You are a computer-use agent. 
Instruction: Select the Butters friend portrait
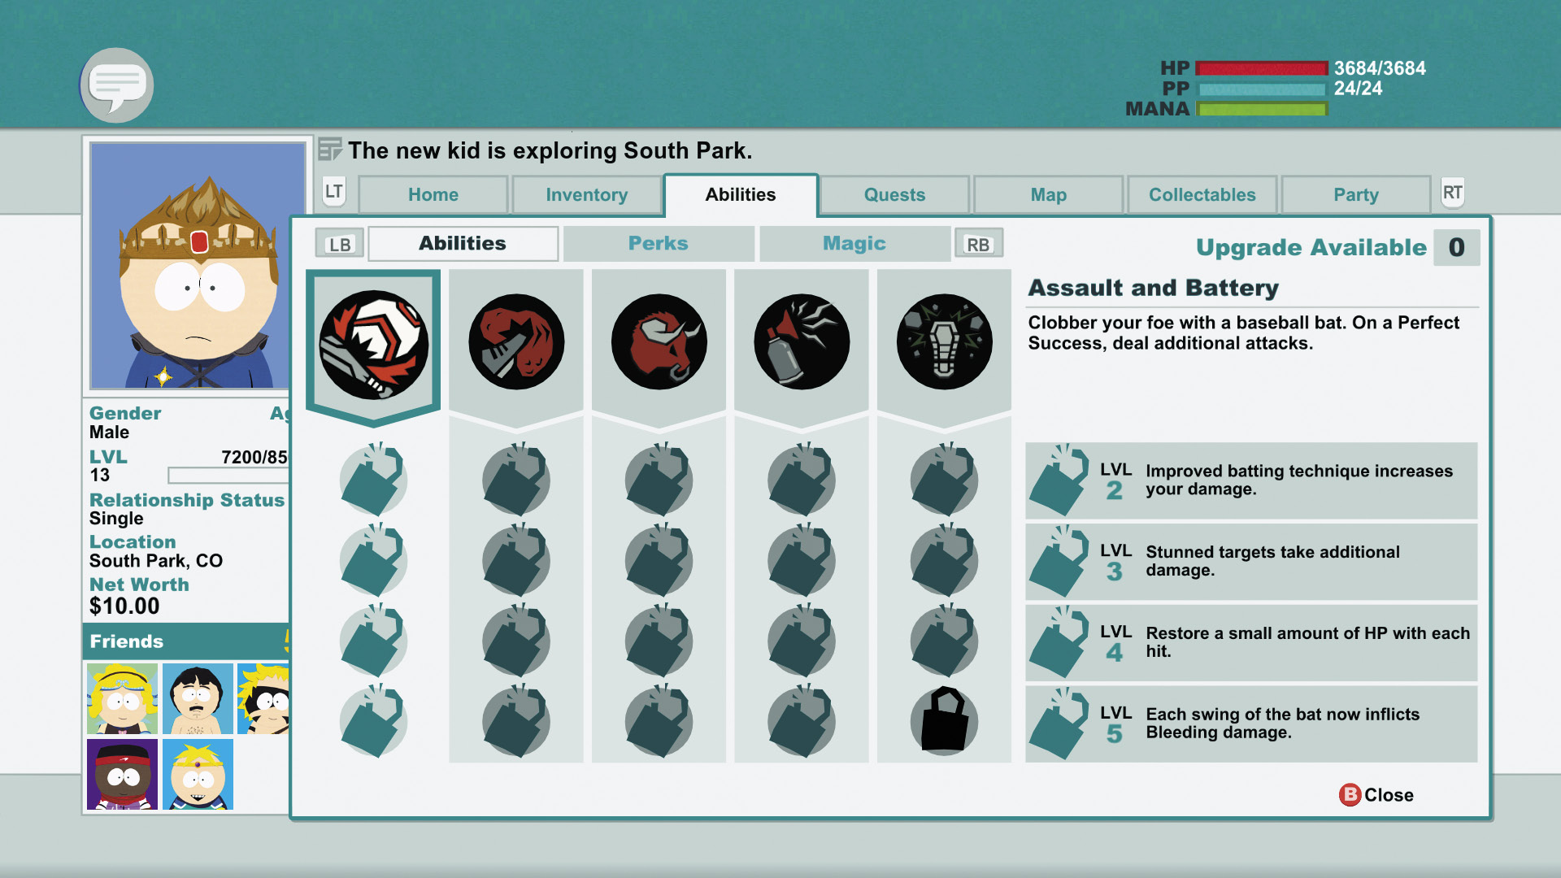pyautogui.click(x=198, y=774)
